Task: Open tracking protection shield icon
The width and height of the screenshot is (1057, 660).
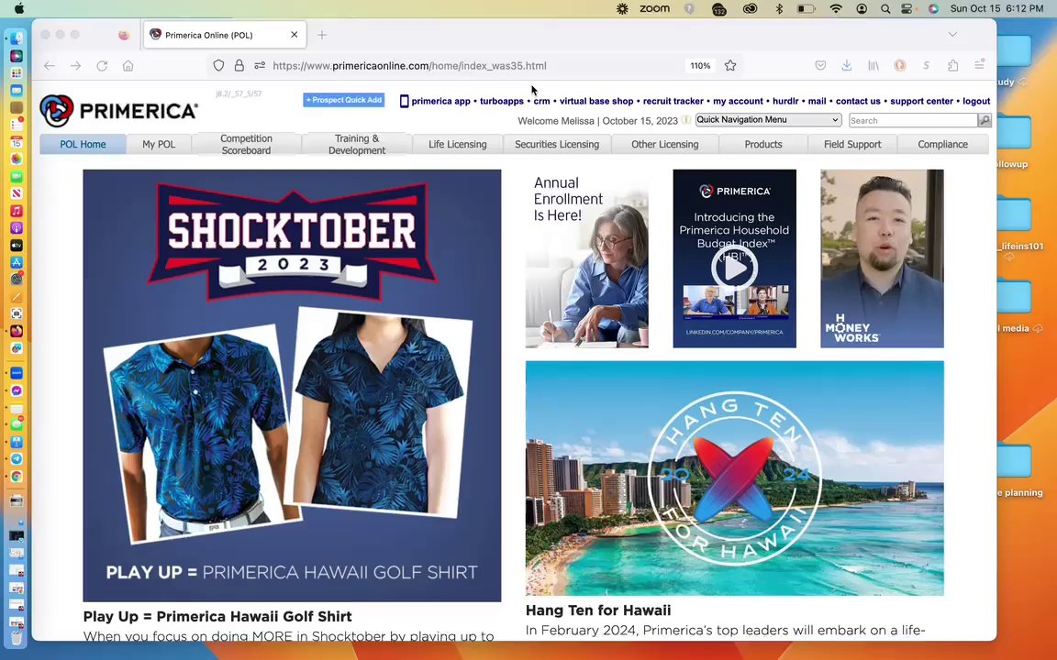Action: point(218,65)
